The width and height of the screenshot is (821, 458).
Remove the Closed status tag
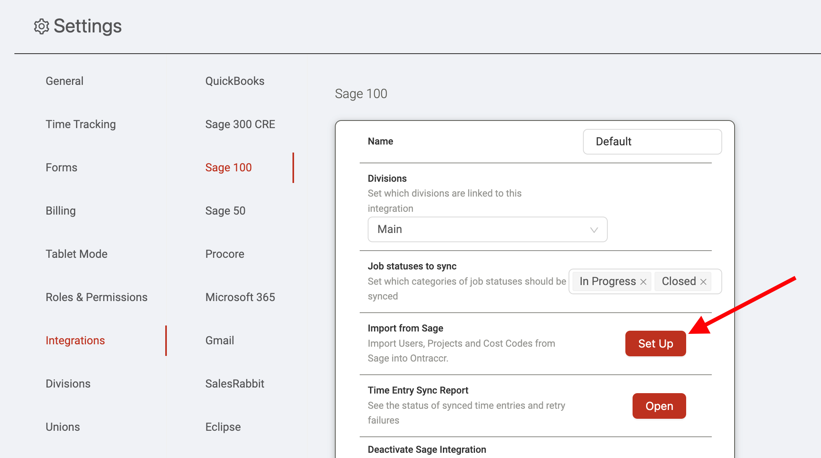[703, 282]
